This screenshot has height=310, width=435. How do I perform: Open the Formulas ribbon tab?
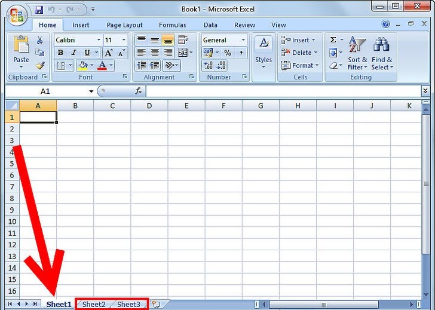point(172,25)
